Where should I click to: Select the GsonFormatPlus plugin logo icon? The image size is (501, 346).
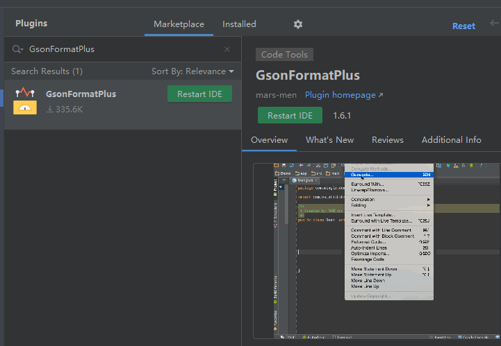tap(25, 101)
